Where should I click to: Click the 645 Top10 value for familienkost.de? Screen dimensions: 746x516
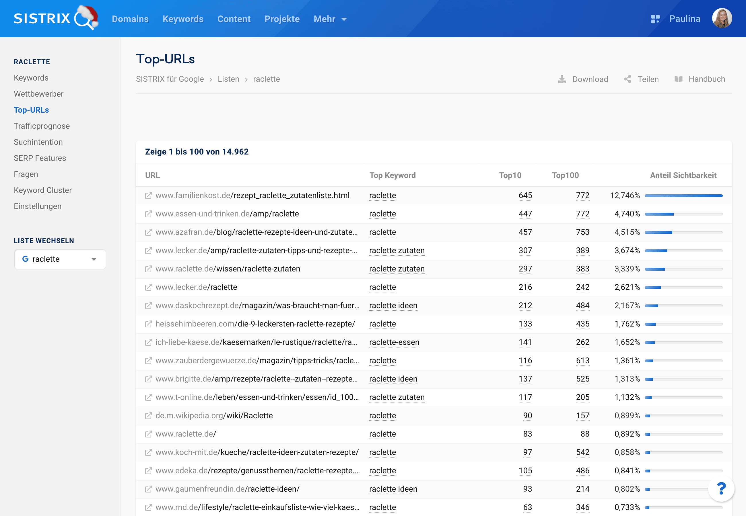525,196
